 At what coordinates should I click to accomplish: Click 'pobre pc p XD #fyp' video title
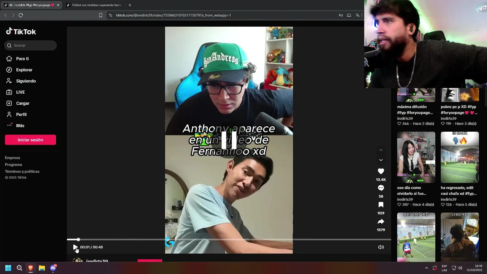tap(459, 110)
